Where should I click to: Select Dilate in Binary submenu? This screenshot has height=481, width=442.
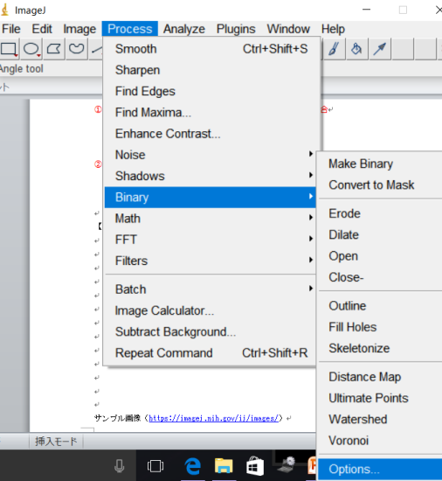(380, 234)
